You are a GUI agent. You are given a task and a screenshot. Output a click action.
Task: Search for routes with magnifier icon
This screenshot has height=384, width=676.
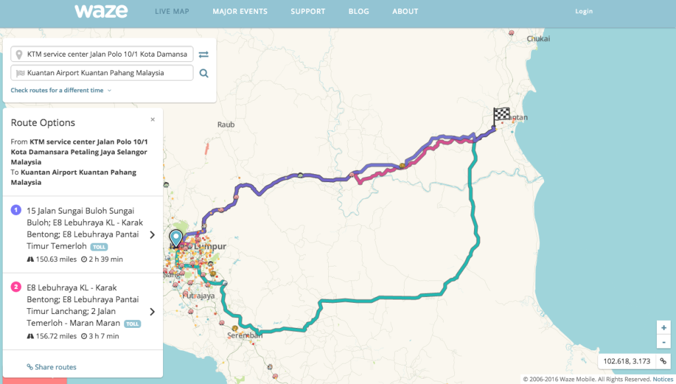pos(204,73)
